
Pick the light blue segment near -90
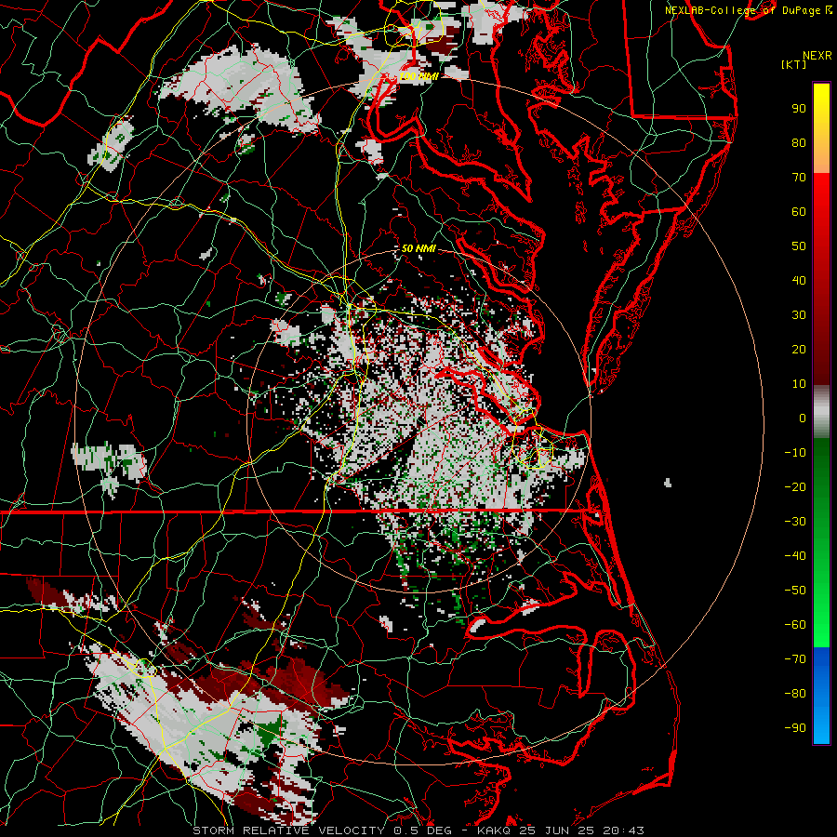pyautogui.click(x=821, y=728)
